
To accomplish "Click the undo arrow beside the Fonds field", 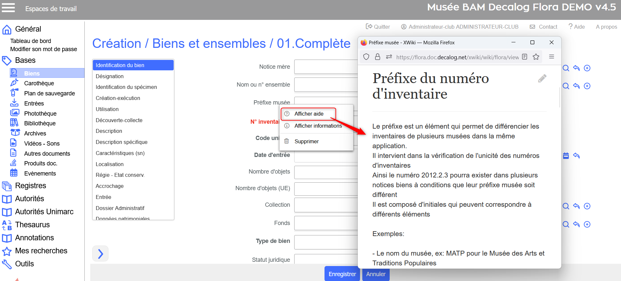I will click(x=576, y=224).
